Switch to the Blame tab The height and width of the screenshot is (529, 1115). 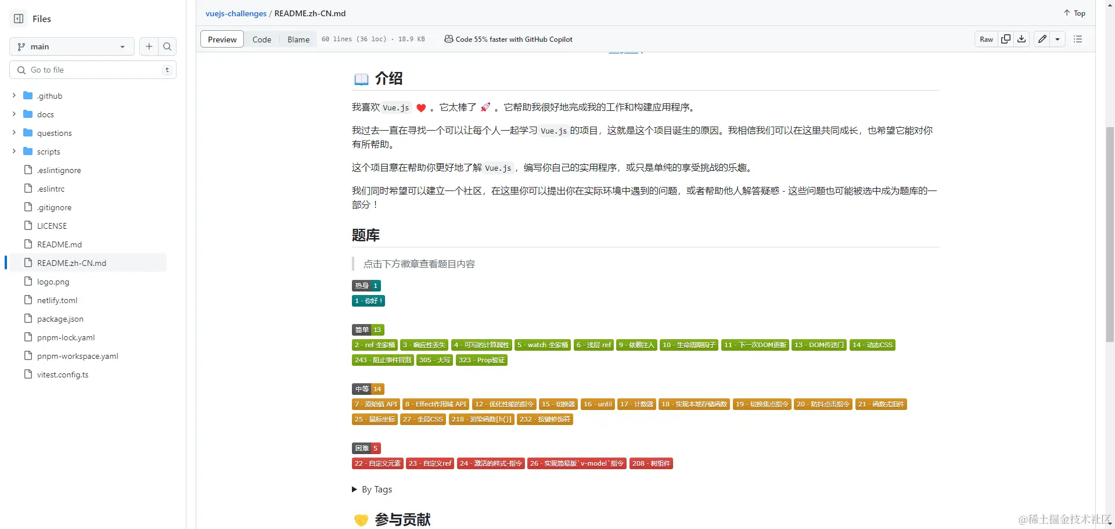pyautogui.click(x=298, y=39)
